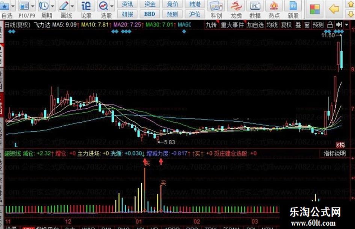The height and width of the screenshot is (229, 355).
Task: Open the chart bar dropdown triangle at far right
Action: (x=347, y=25)
